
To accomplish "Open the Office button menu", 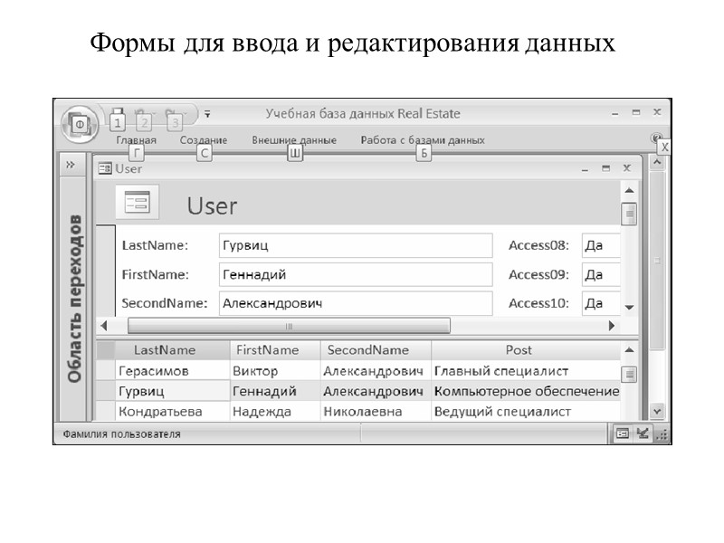I will (80, 124).
